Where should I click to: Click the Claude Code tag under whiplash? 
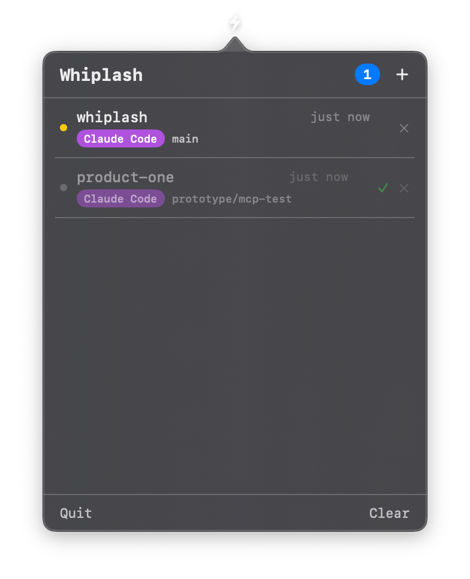click(x=120, y=139)
